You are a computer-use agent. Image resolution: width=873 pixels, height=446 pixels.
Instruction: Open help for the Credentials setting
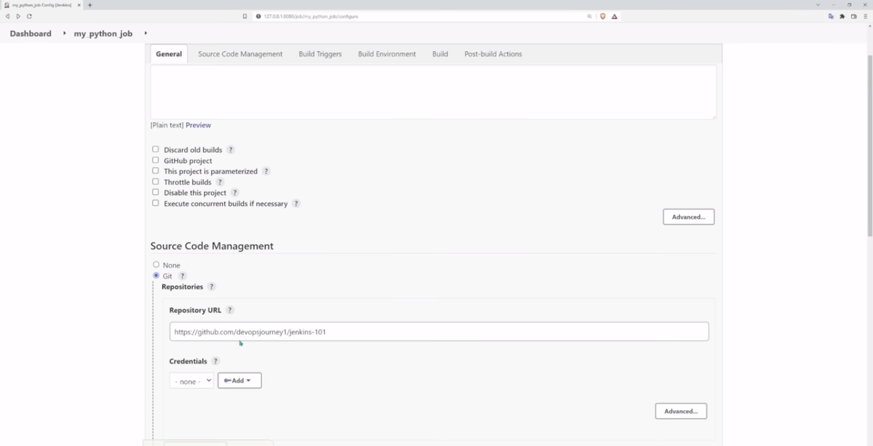coord(215,361)
